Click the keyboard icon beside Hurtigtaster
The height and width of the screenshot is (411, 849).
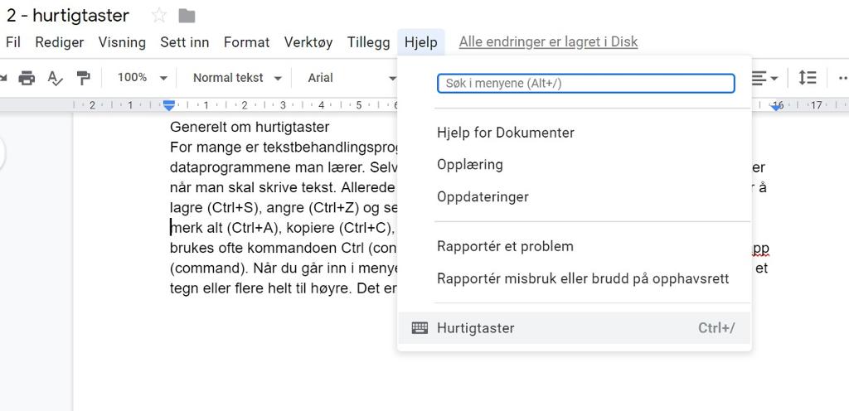point(420,327)
